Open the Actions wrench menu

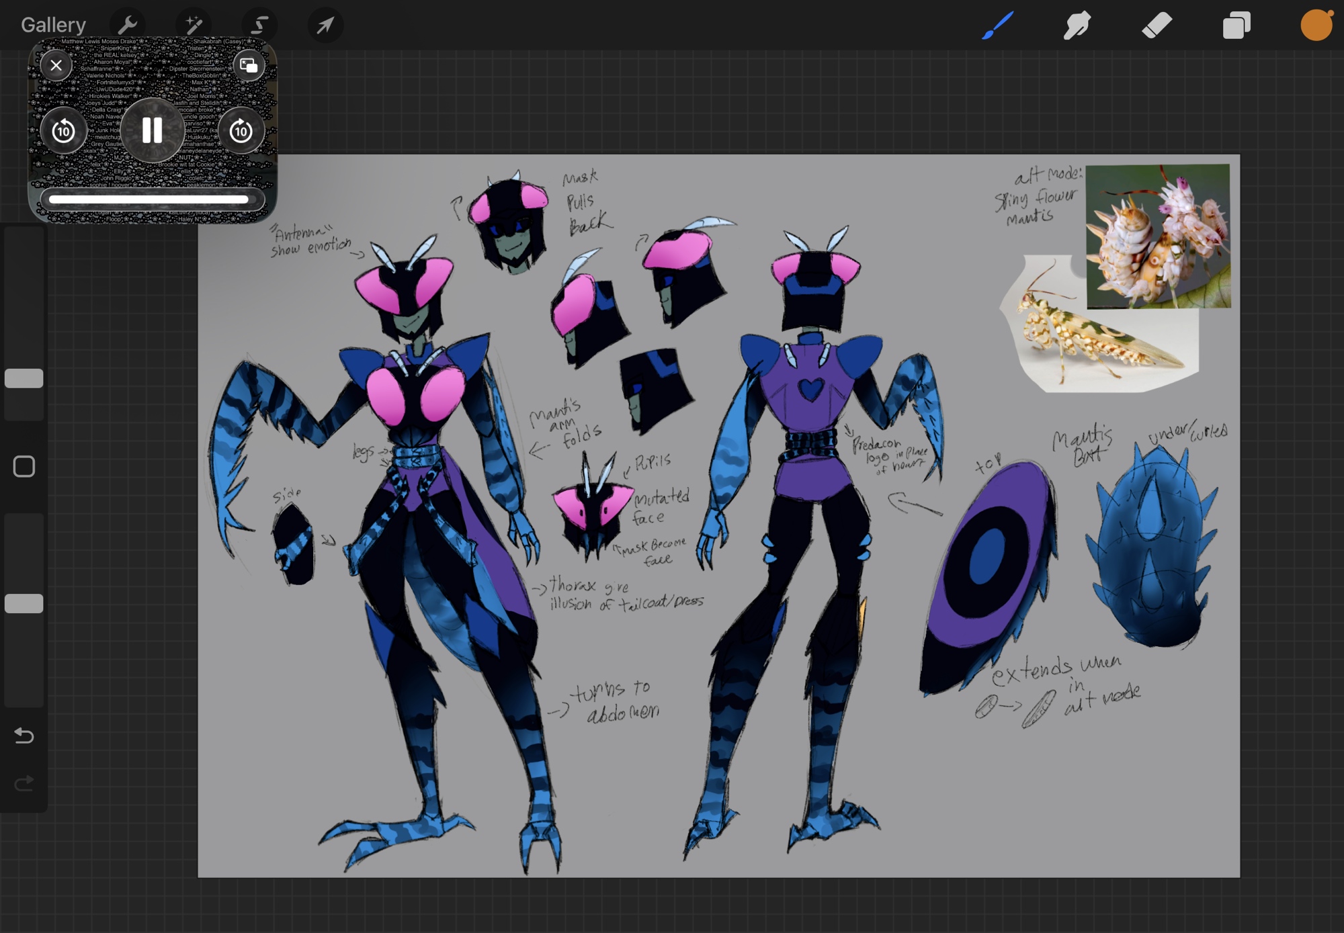point(127,25)
